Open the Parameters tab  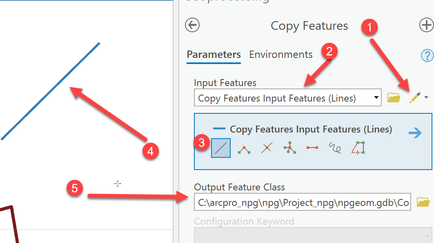coord(214,55)
